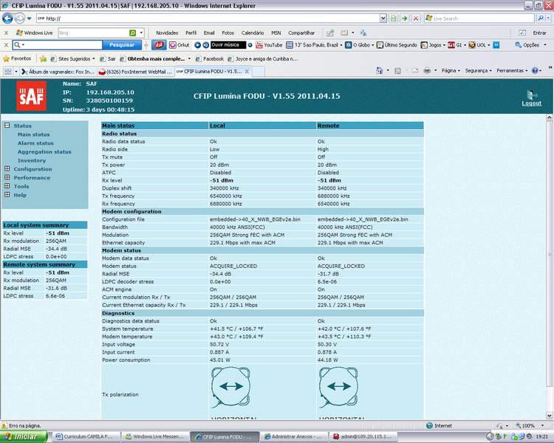Open the 100% zoom level control

coord(530,426)
